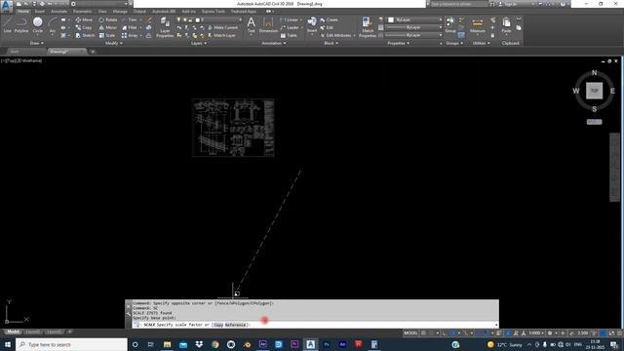Open the Parametric ribbon tab
The width and height of the screenshot is (624, 351).
click(x=82, y=12)
